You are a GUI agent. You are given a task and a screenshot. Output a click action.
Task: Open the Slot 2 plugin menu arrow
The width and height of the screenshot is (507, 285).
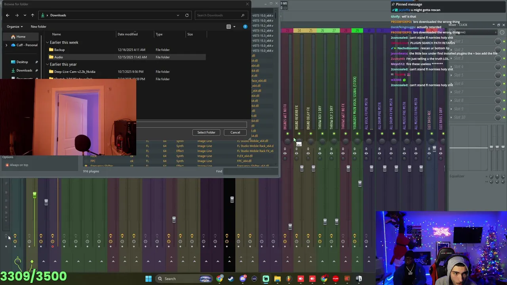pos(452,50)
